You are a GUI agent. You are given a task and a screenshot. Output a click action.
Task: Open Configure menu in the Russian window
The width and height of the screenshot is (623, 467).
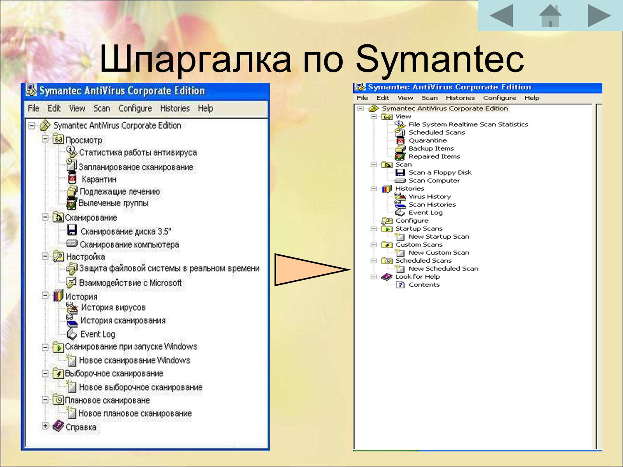click(135, 108)
